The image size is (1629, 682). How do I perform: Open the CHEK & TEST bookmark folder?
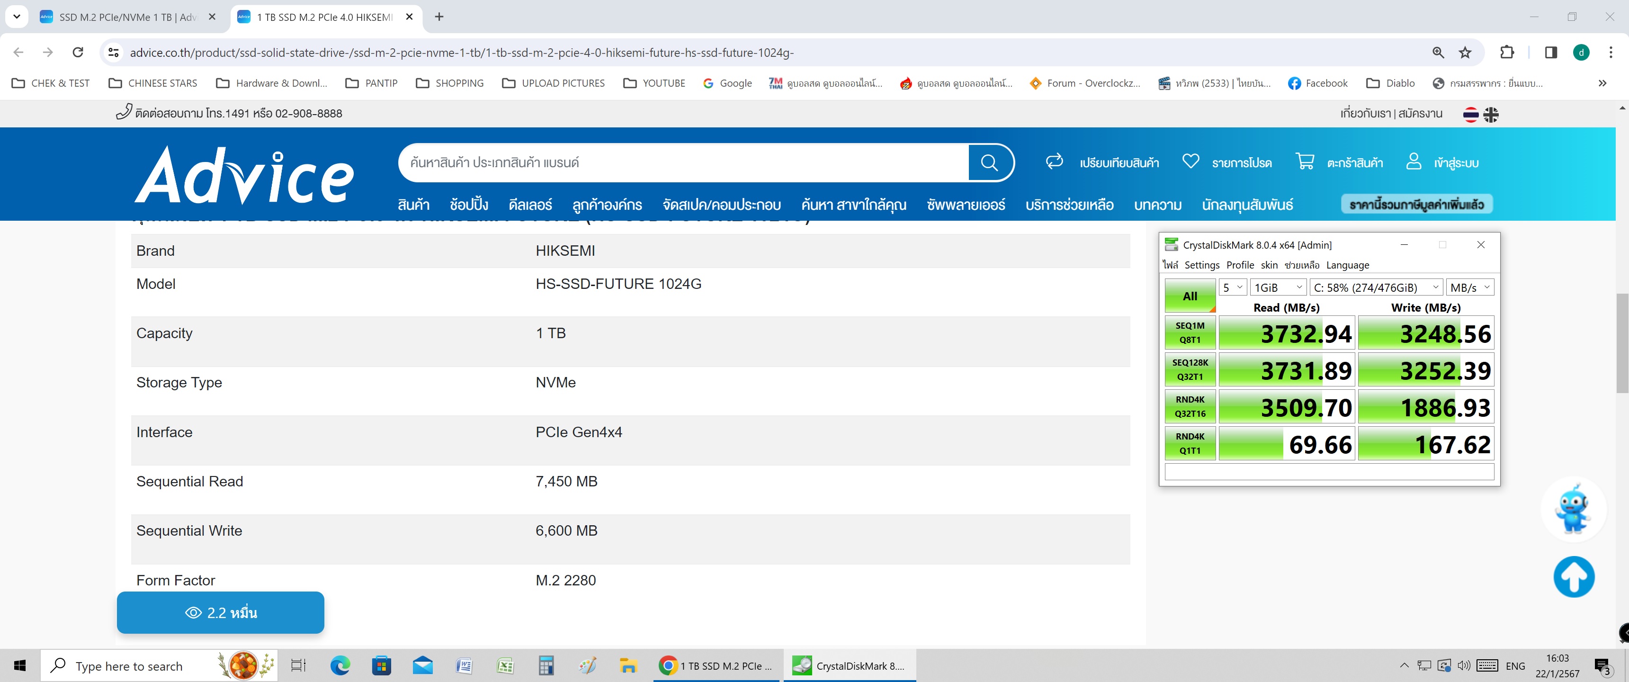[51, 83]
